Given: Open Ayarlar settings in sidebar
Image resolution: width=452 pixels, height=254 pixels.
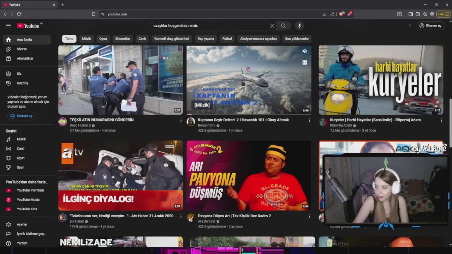Looking at the screenshot, I should tap(27, 224).
